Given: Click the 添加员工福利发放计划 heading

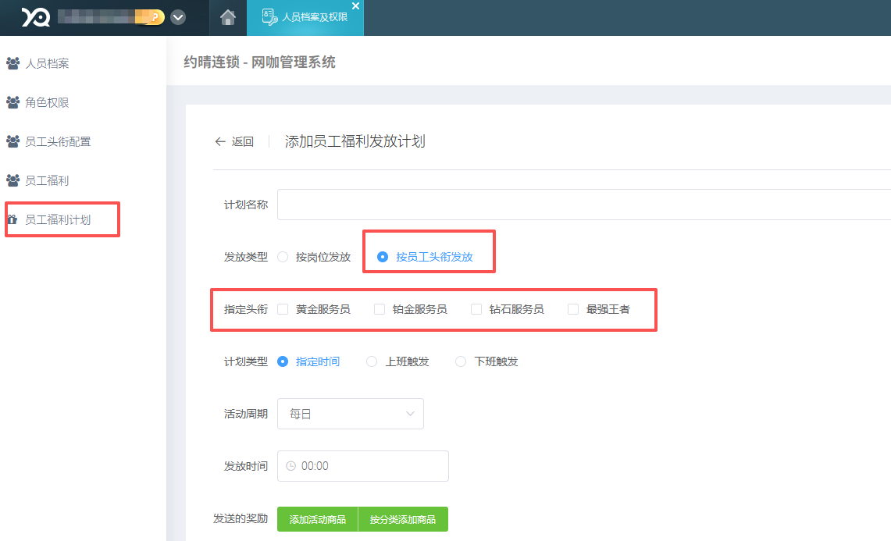Looking at the screenshot, I should [x=355, y=141].
